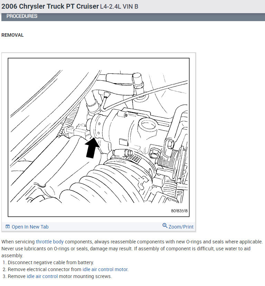This screenshot has height=286, width=265.
Task: Click the magnifier icon beside Zoom/Print
Action: pos(165,226)
